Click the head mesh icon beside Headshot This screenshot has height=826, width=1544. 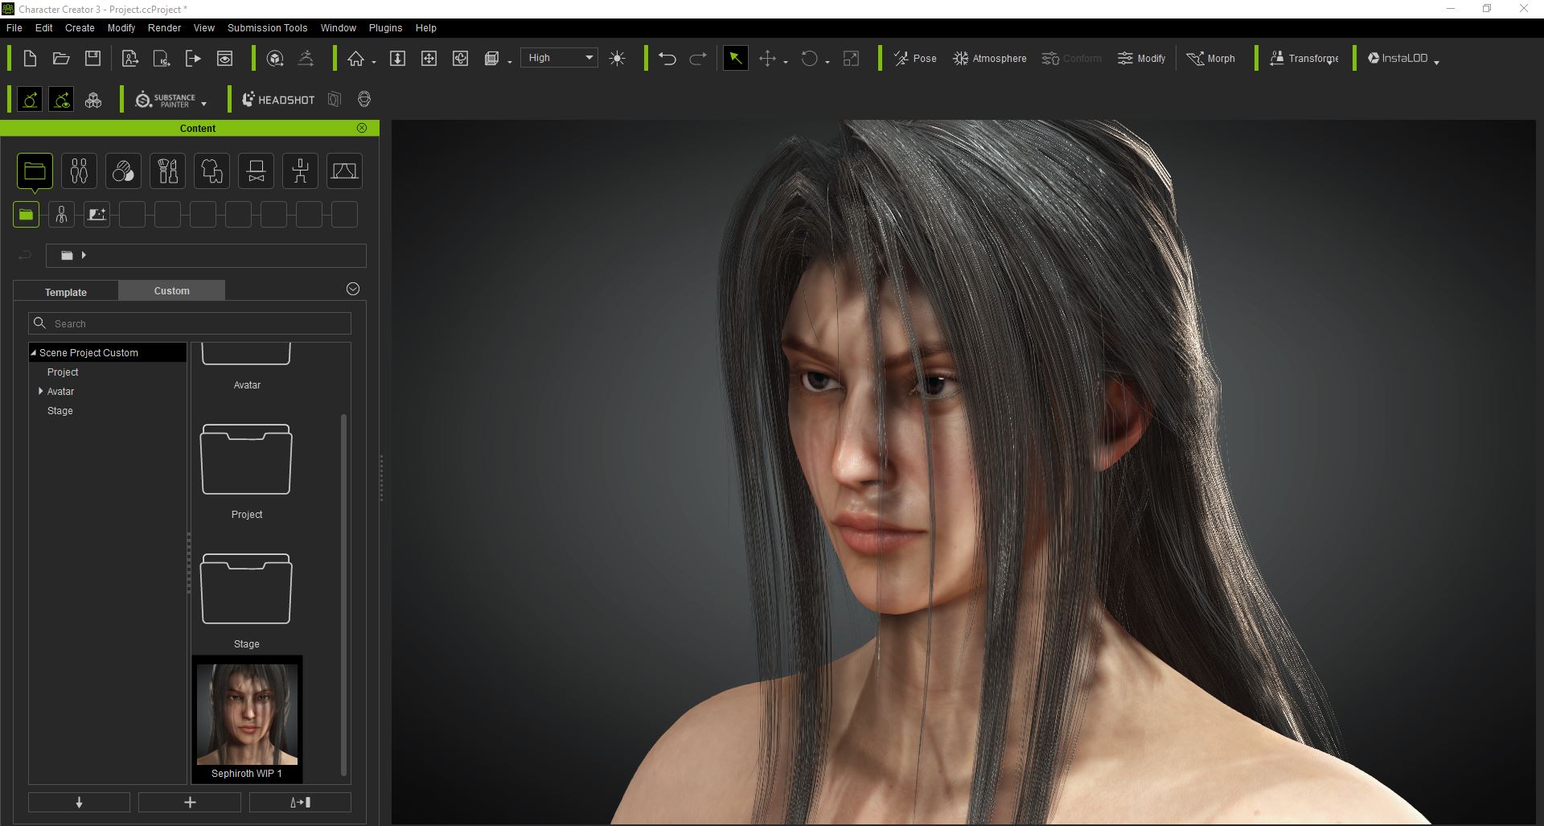[364, 99]
